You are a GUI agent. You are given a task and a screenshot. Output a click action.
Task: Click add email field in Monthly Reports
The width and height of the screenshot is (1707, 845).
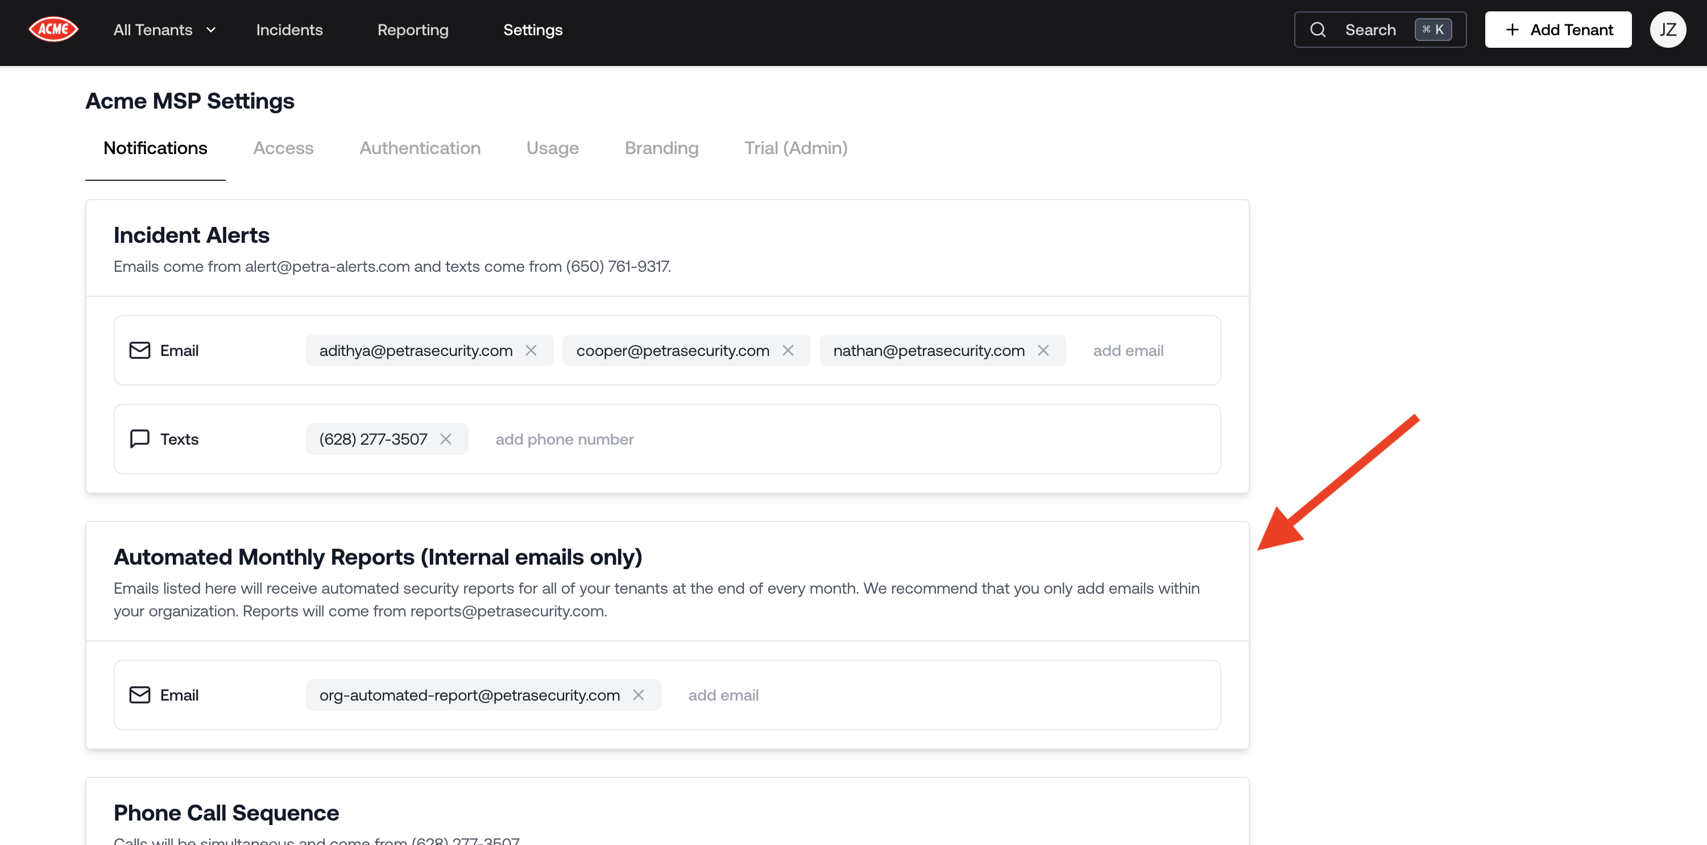tap(723, 694)
